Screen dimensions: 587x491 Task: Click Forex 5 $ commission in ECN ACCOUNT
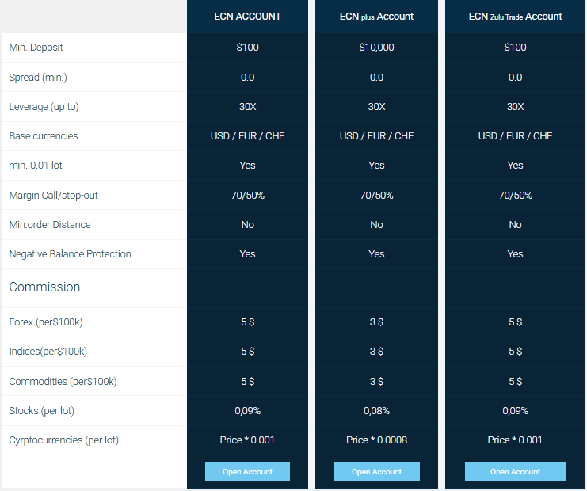[247, 322]
